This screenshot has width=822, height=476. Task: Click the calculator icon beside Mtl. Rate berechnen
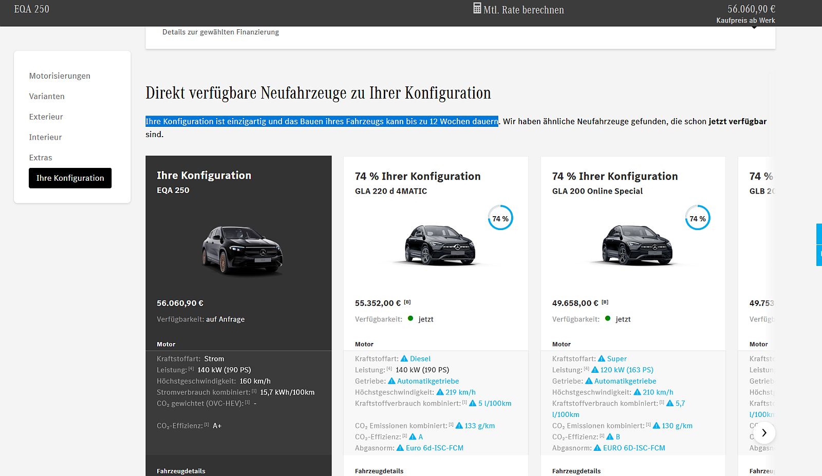(477, 8)
